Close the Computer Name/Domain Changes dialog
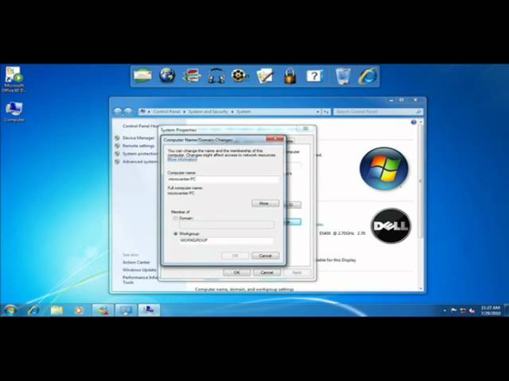This screenshot has width=509, height=381. [275, 139]
